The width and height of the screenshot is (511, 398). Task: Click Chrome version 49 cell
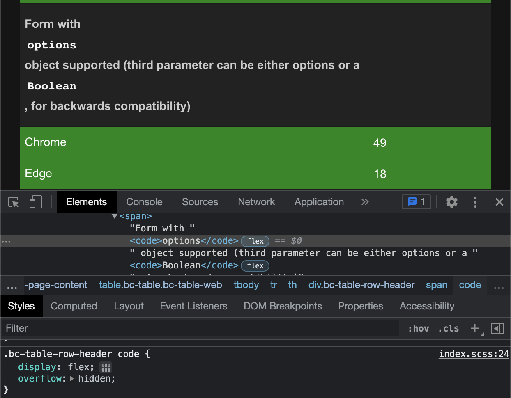380,143
